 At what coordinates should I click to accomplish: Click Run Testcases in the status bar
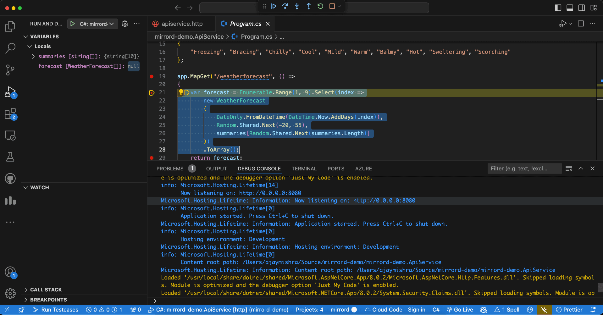point(55,310)
